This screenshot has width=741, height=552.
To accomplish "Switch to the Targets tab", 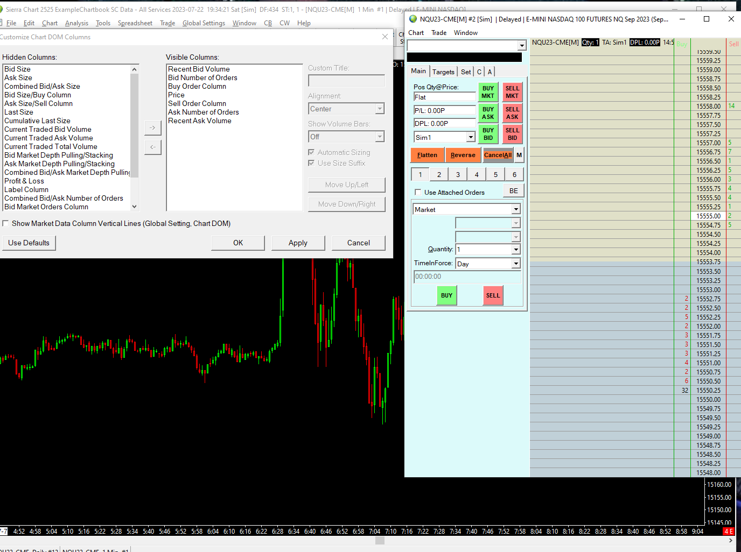I will [443, 72].
